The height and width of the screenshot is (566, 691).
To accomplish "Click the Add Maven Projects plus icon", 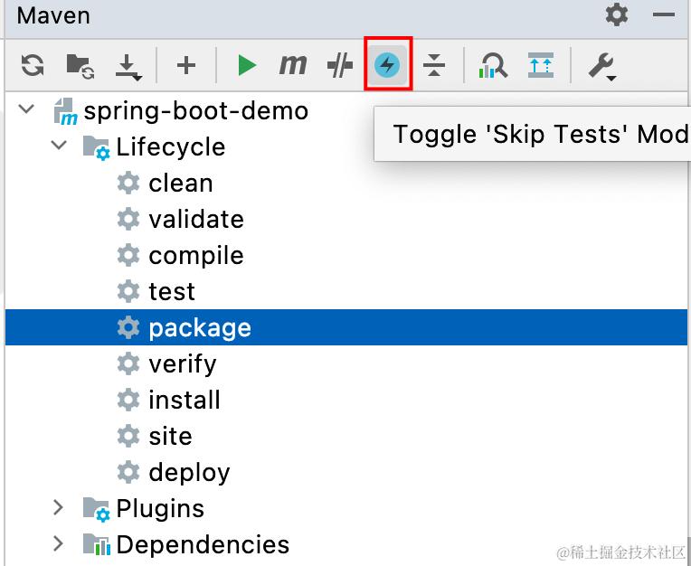I will [x=186, y=64].
